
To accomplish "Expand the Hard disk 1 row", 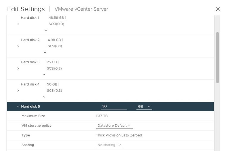I will [x=18, y=24].
